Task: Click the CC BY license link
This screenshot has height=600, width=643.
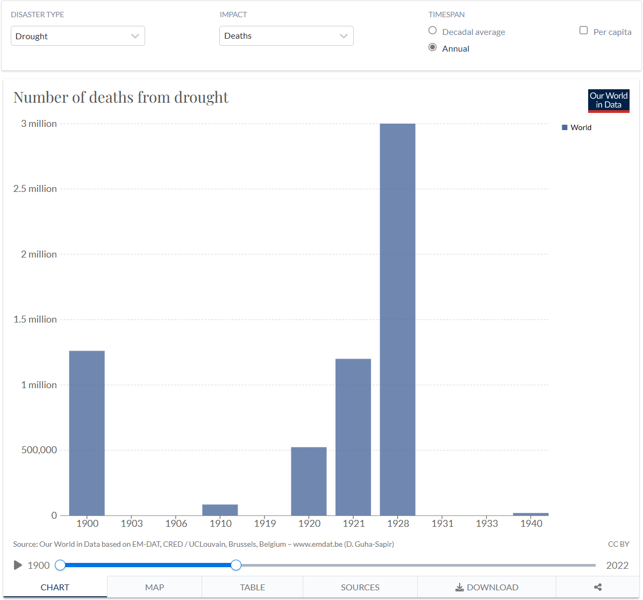Action: click(x=619, y=544)
